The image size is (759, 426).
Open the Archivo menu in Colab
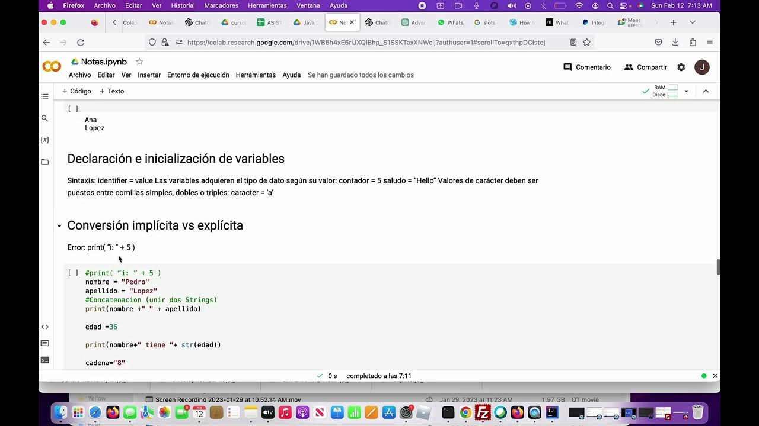pyautogui.click(x=80, y=75)
